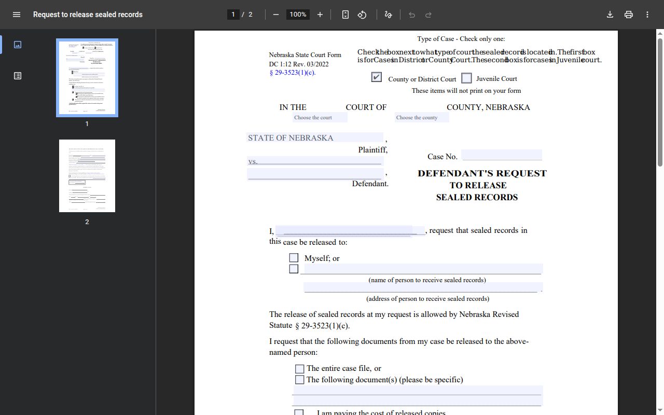Zoom in with the plus icon
This screenshot has height=415, width=664.
tap(320, 15)
